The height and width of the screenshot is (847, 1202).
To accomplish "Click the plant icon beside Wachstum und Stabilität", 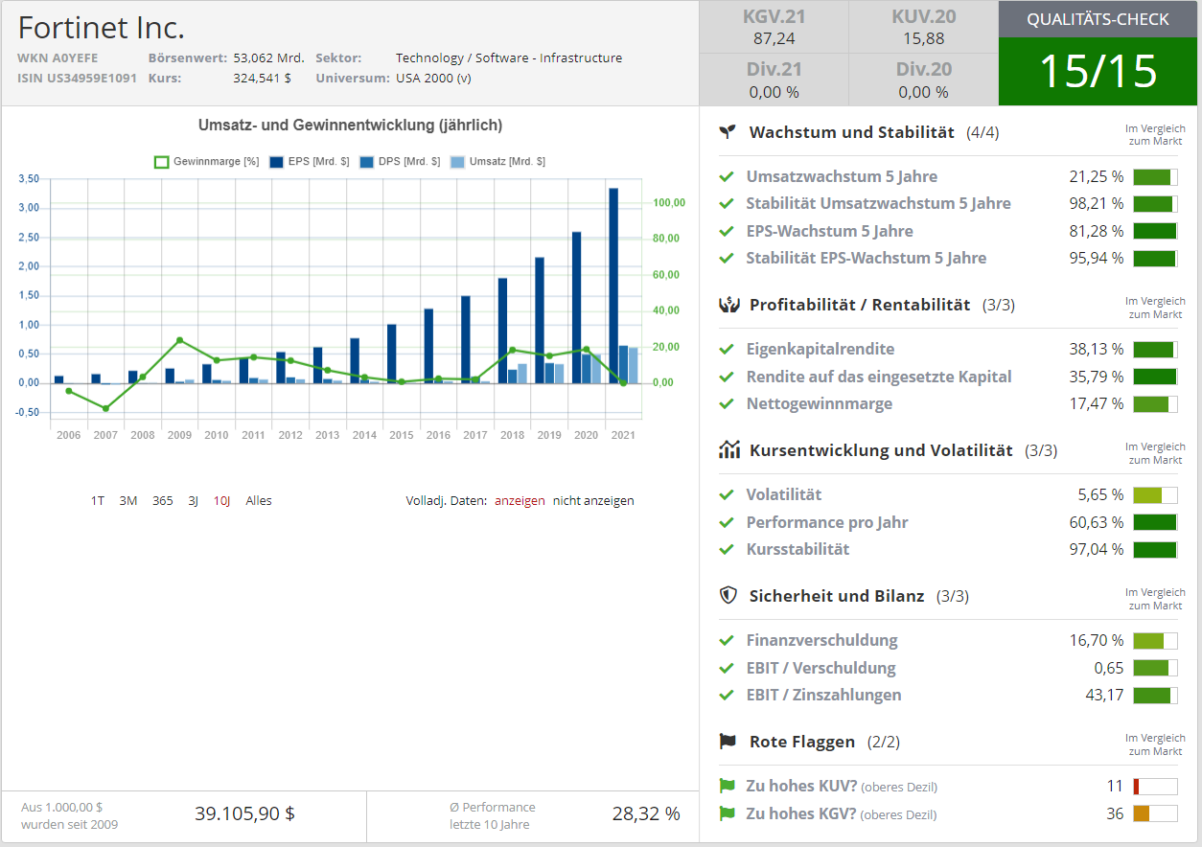I will [728, 132].
